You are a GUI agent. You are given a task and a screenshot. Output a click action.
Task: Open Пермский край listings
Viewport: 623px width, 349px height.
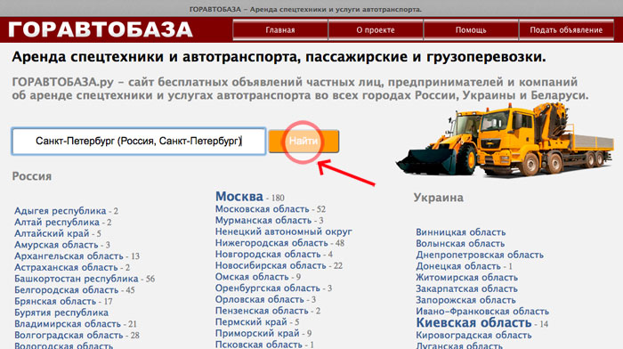tap(251, 322)
